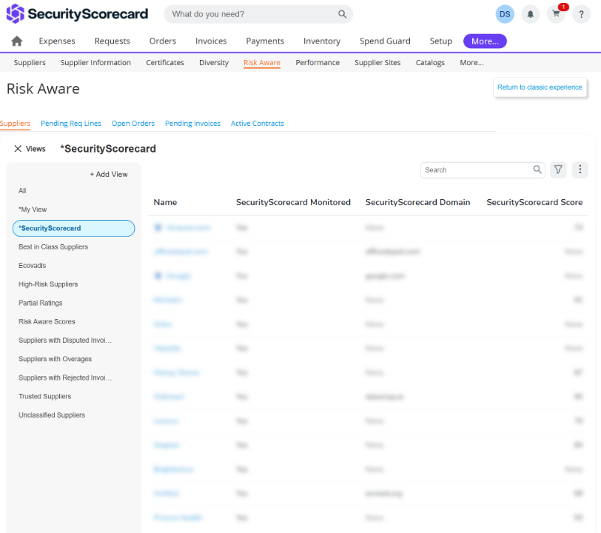Screen dimensions: 601x533
Task: Go to Certificates
Action: click(x=165, y=62)
